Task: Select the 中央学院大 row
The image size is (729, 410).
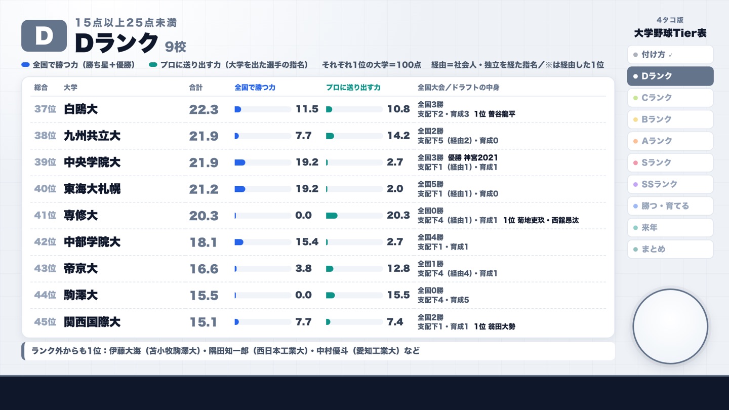Action: click(x=318, y=162)
